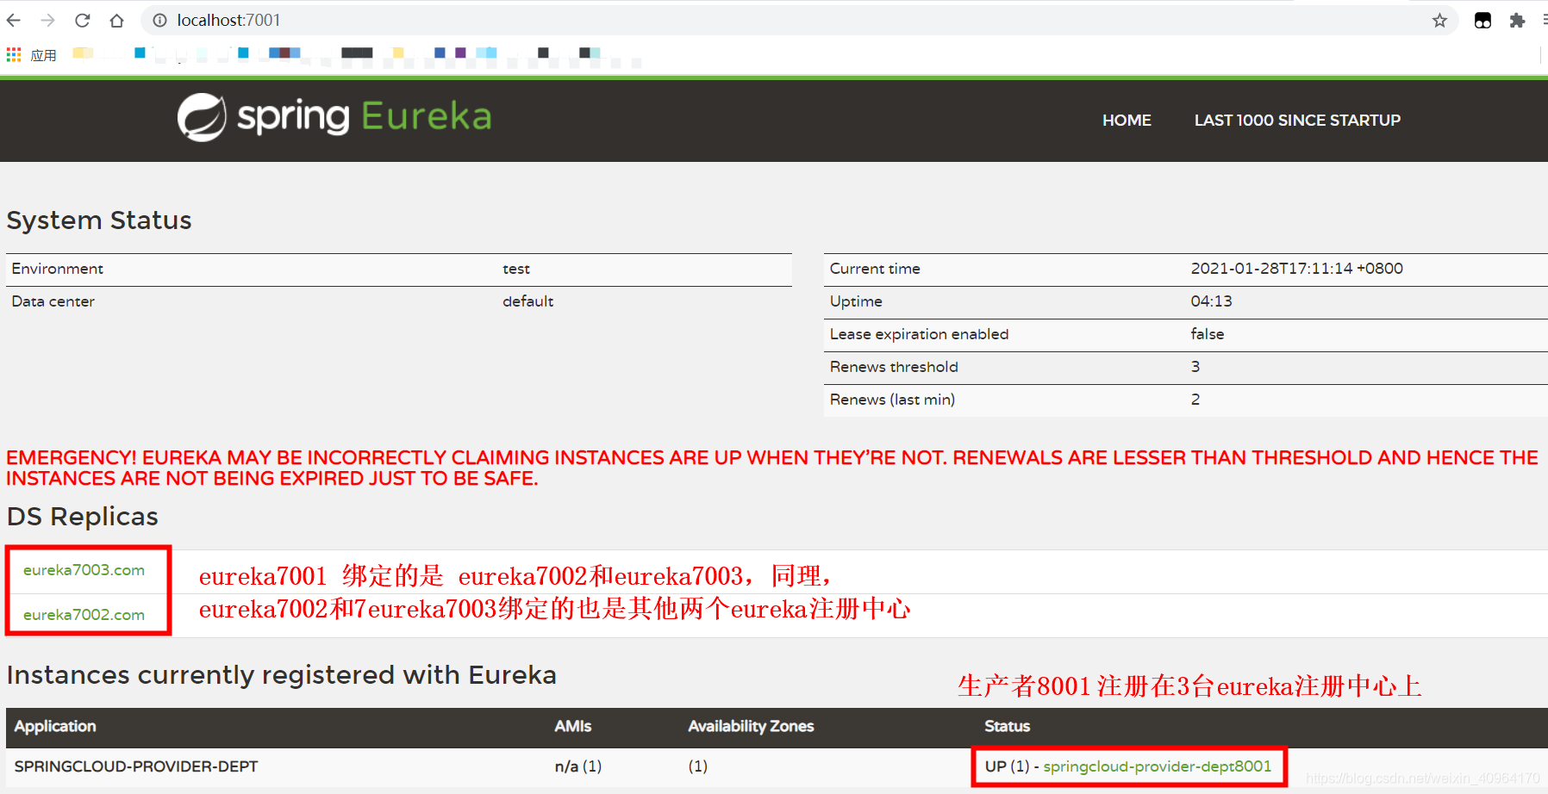
Task: Open the 应用 apps bookmark label
Action: [43, 55]
